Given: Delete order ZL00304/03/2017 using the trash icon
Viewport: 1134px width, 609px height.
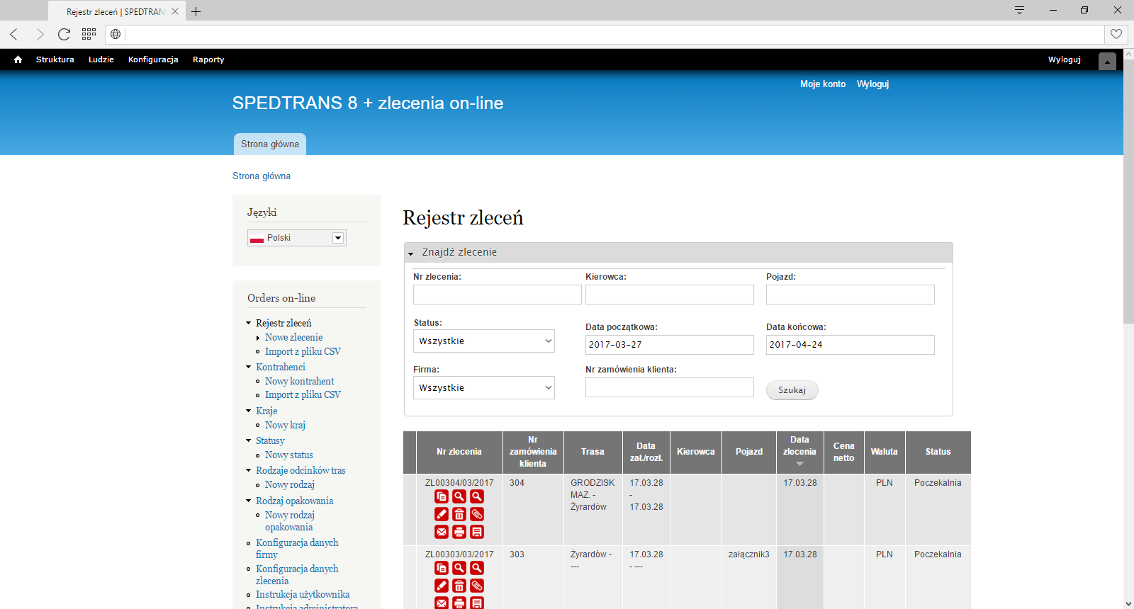Looking at the screenshot, I should [x=459, y=514].
